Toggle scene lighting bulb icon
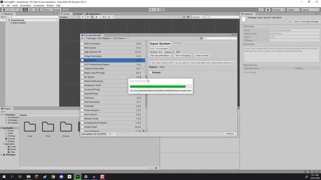321x180 pixels. [x=88, y=17]
